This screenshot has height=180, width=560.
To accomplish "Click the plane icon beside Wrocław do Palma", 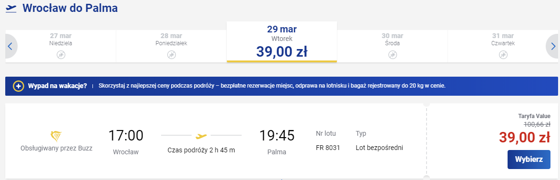I will tap(11, 9).
